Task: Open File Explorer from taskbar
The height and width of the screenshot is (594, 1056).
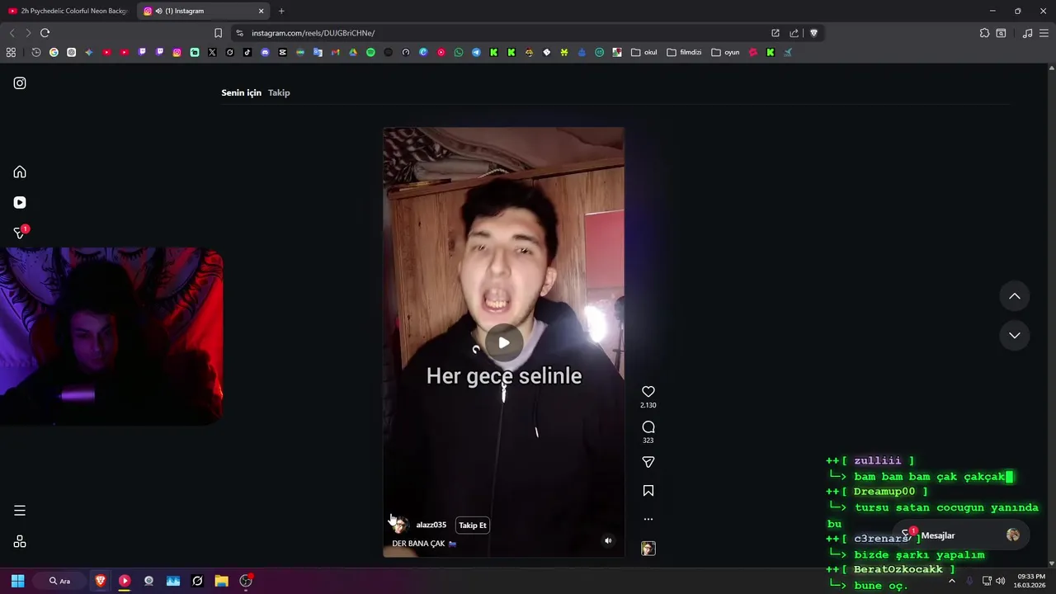Action: (x=221, y=581)
